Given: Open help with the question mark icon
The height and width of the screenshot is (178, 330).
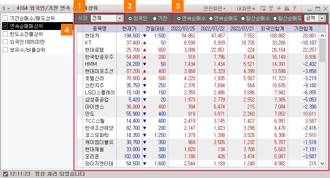Looking at the screenshot, I should pos(295,8).
